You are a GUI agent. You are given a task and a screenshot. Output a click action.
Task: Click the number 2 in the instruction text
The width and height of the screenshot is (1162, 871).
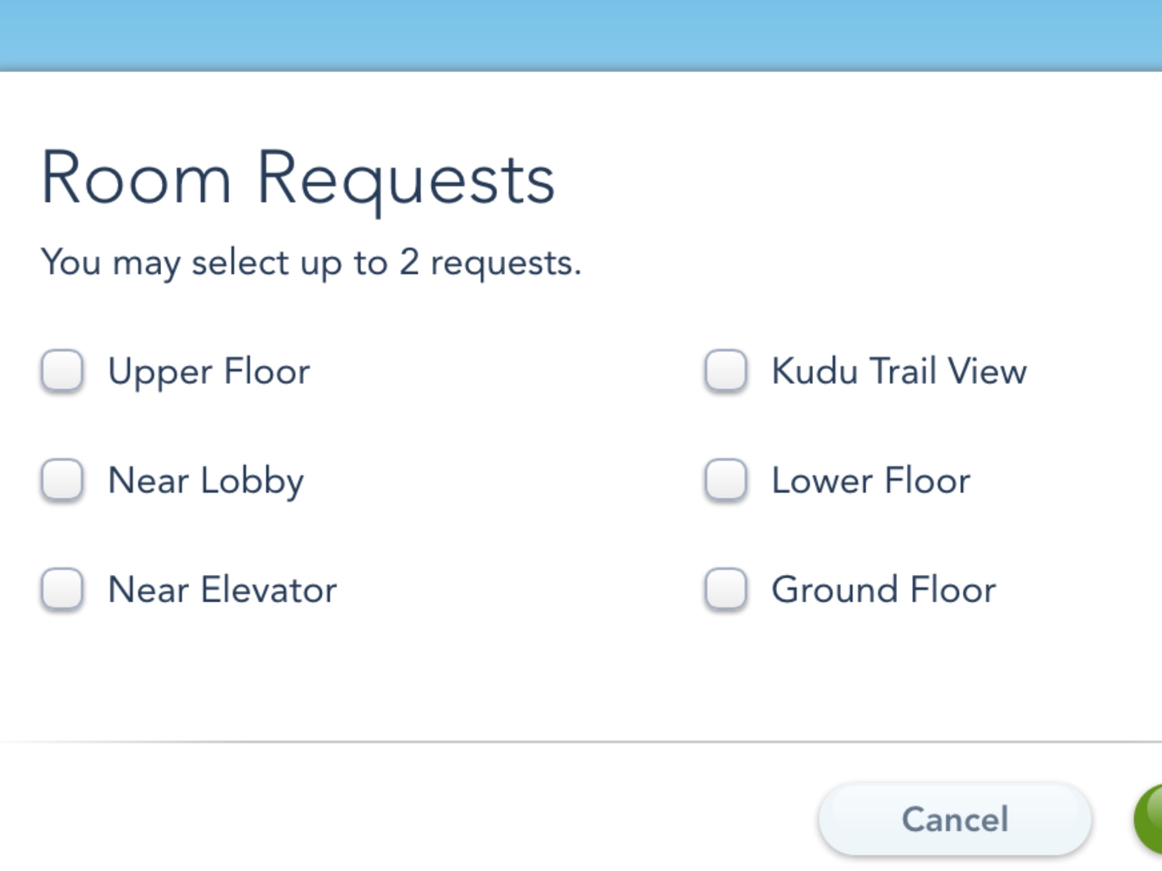tap(409, 262)
